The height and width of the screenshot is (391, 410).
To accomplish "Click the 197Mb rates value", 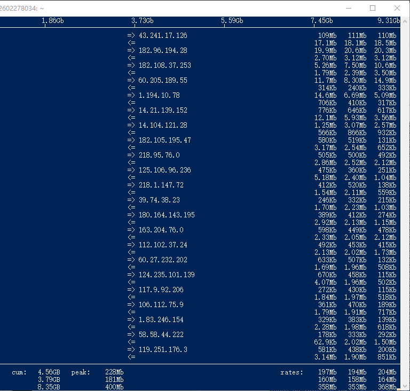I will (x=327, y=372).
